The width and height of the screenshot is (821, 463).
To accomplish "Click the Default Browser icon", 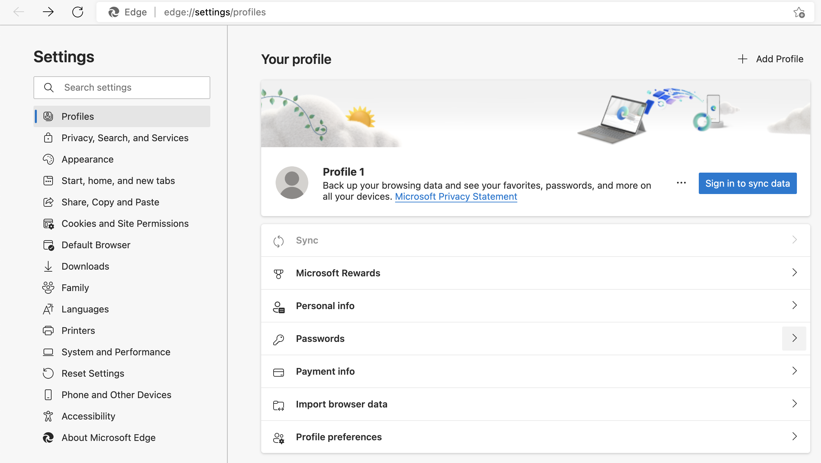I will pos(49,245).
